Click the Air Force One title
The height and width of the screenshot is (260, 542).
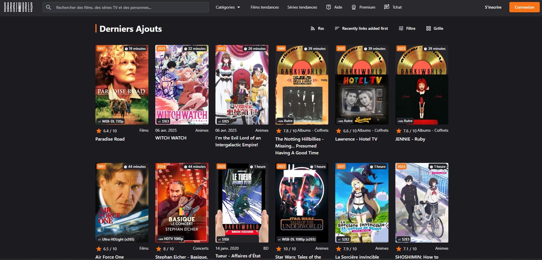pos(109,257)
